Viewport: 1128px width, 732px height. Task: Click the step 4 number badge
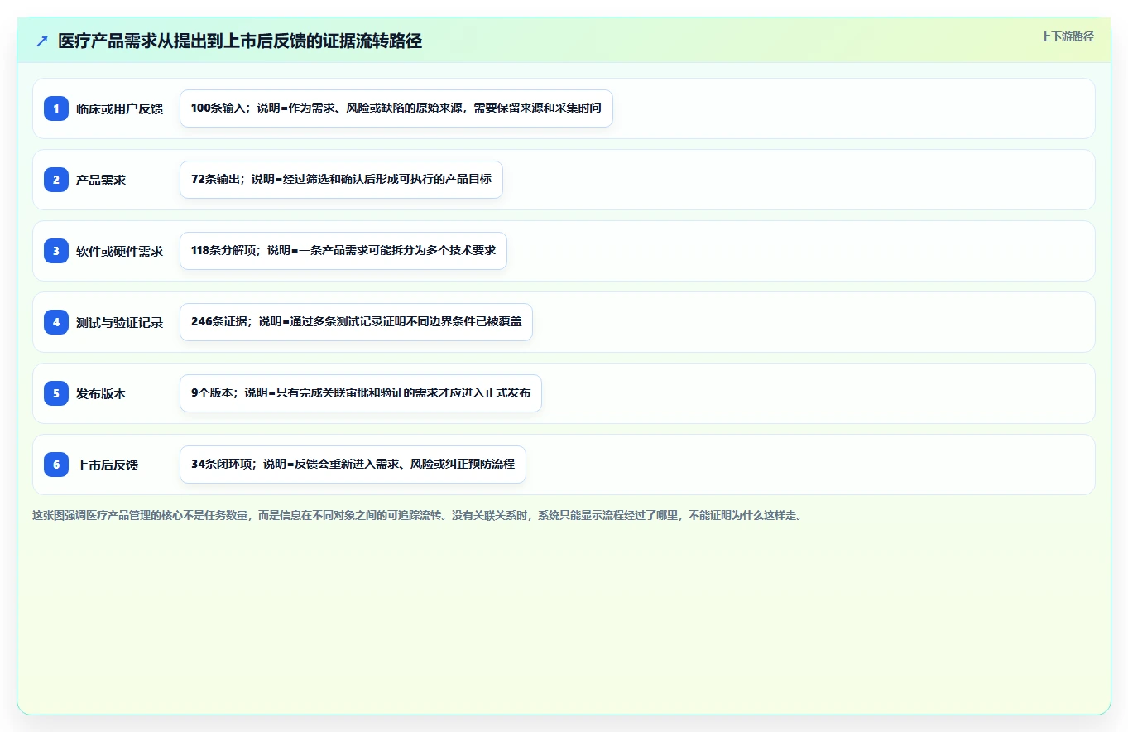click(56, 322)
